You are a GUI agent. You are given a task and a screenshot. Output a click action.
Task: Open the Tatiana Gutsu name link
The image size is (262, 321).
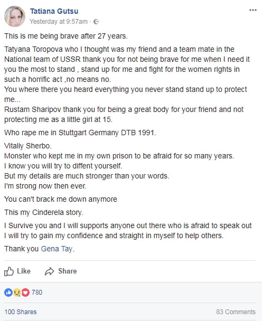point(54,11)
